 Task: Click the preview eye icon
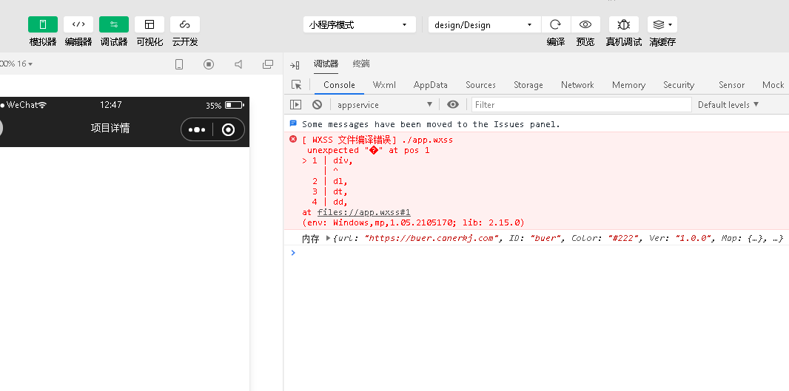coord(585,24)
